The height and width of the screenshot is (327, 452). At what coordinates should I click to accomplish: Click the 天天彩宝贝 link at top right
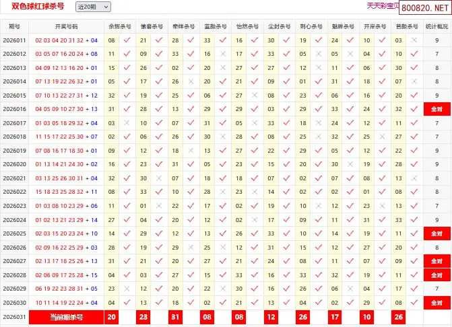pyautogui.click(x=382, y=5)
